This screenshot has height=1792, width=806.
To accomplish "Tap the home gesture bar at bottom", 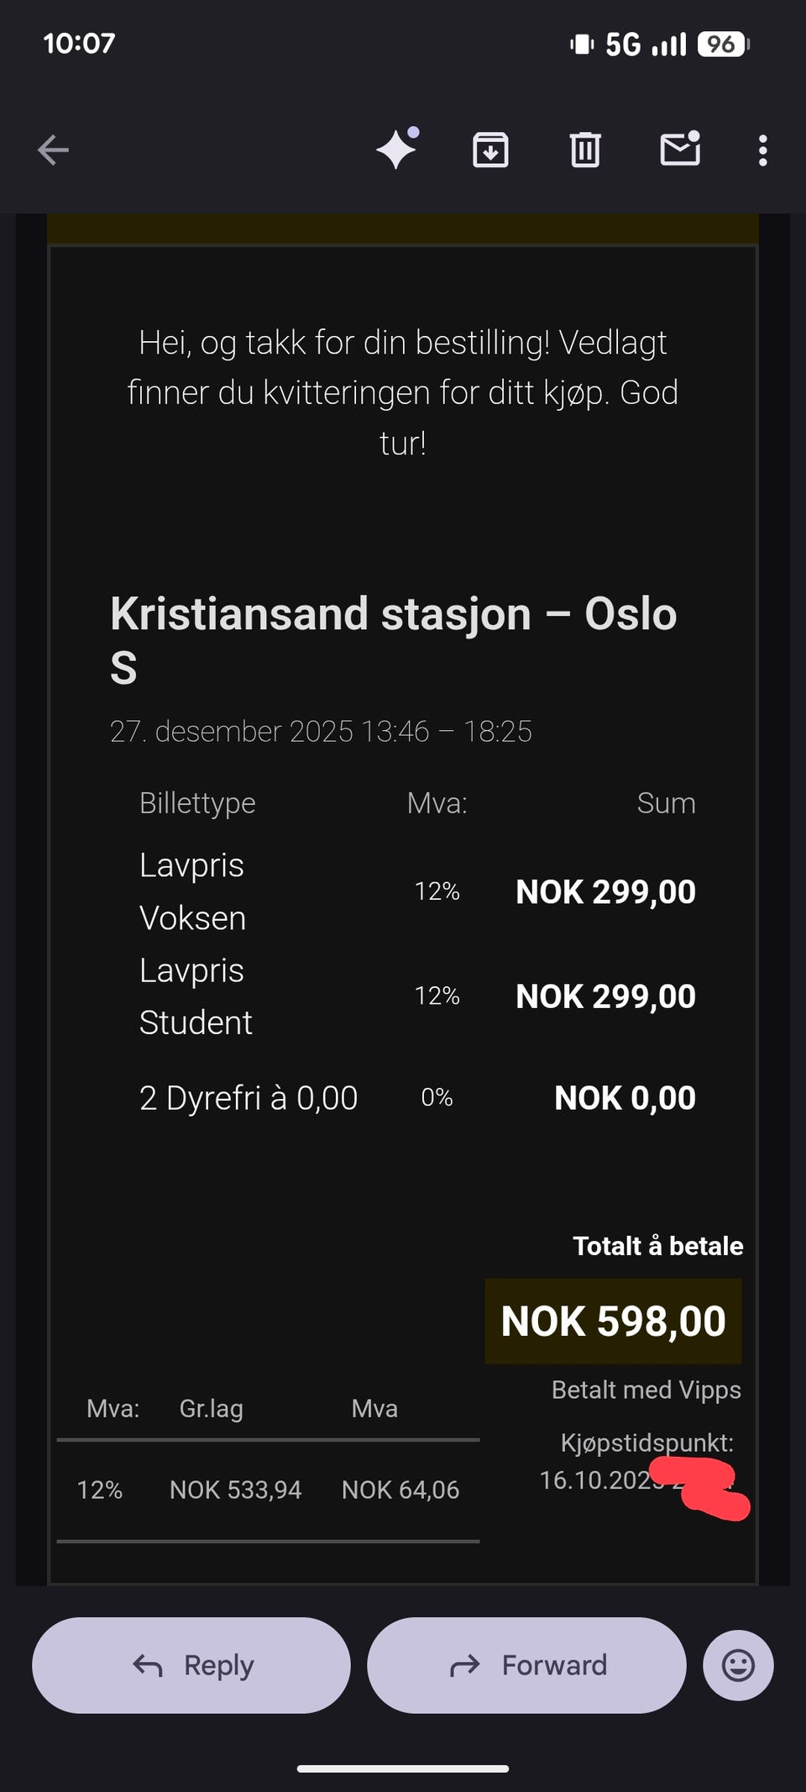I will point(403,1768).
